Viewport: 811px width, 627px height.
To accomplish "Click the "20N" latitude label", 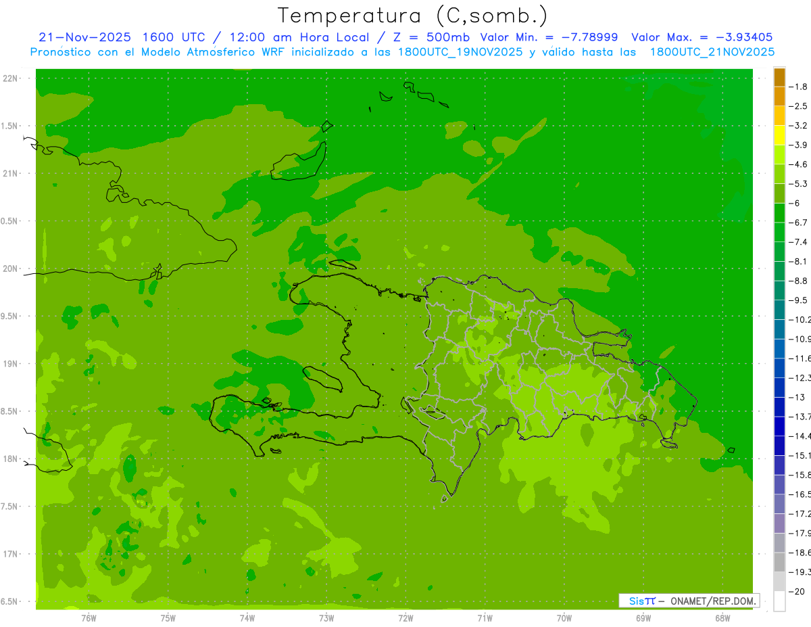I will tap(11, 269).
